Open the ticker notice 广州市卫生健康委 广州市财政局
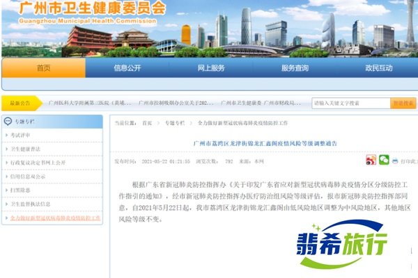 click(x=261, y=103)
